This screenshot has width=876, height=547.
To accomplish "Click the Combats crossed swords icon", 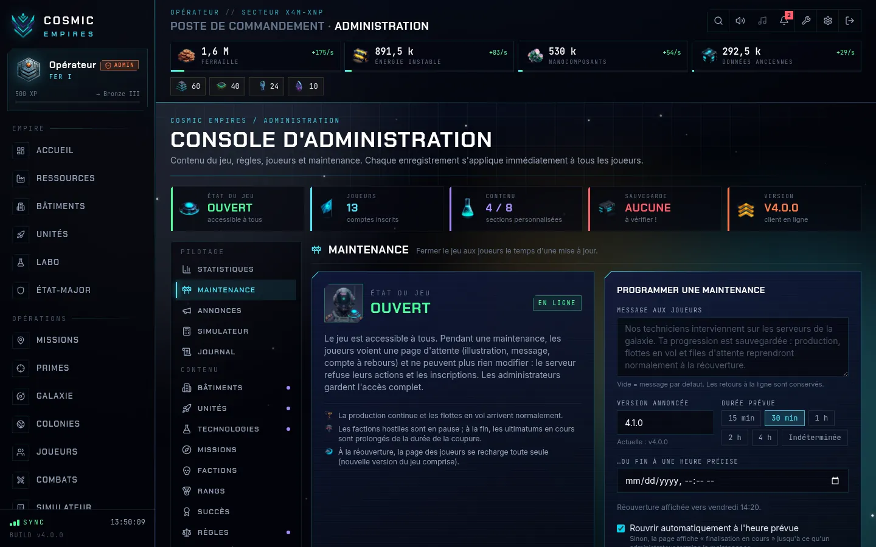I will coord(21,480).
